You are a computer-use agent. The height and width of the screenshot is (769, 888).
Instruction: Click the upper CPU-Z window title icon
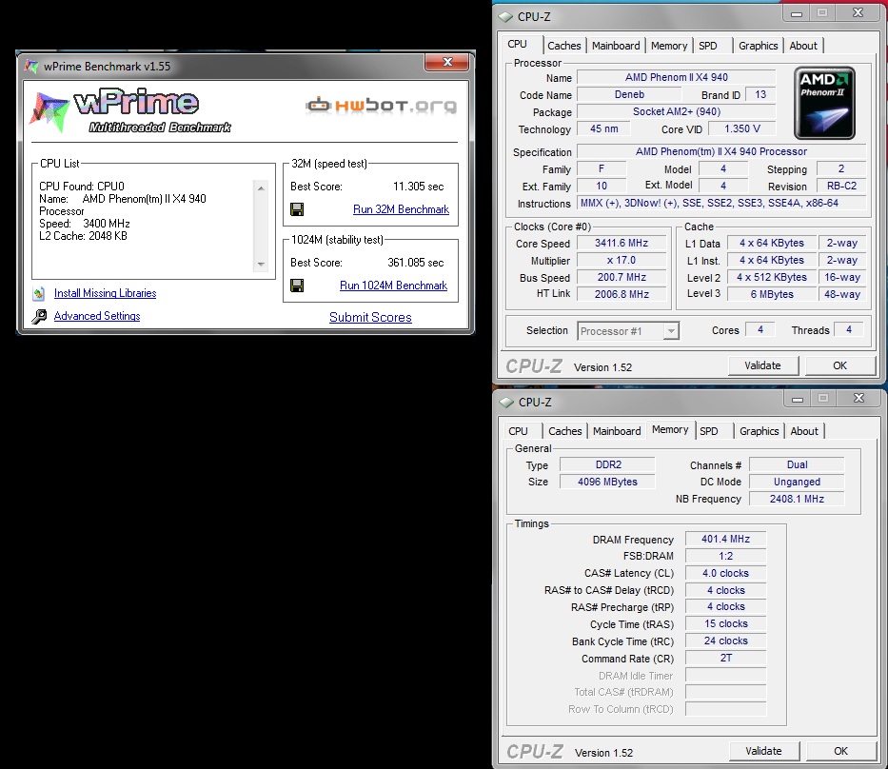coord(505,17)
